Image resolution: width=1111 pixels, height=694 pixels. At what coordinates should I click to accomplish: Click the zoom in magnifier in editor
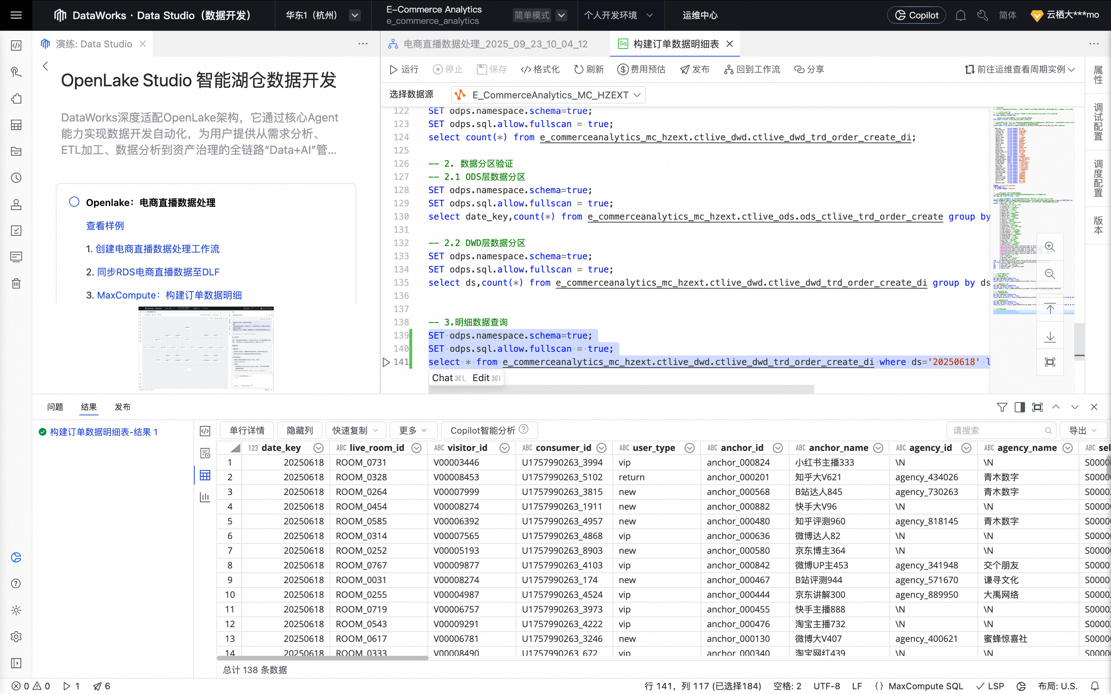coord(1050,247)
